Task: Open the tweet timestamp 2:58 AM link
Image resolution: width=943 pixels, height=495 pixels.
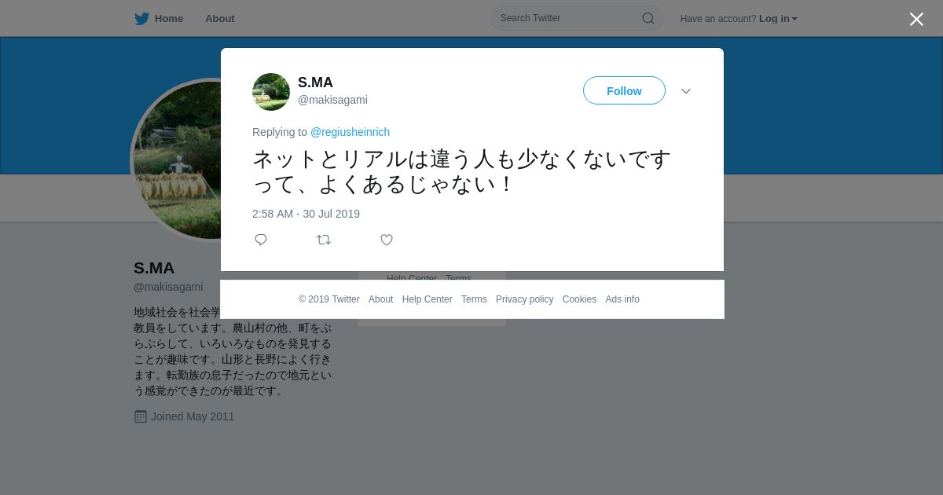Action: pyautogui.click(x=306, y=214)
